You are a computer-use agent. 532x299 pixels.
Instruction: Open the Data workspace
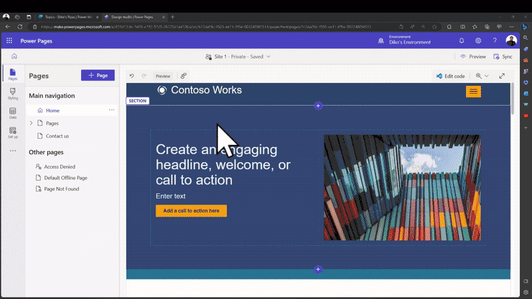(x=13, y=113)
